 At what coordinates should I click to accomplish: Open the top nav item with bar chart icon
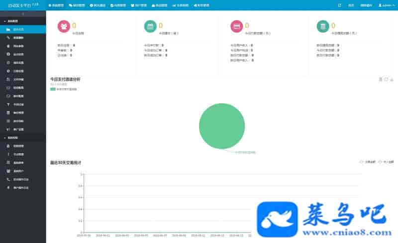(x=180, y=5)
